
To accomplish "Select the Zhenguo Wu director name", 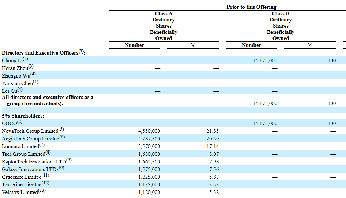I will coord(16,76).
